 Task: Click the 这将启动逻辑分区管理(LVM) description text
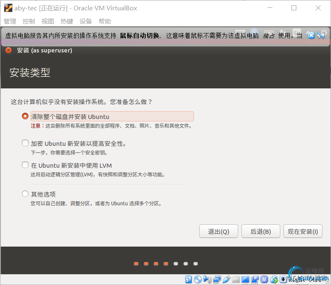(x=98, y=174)
